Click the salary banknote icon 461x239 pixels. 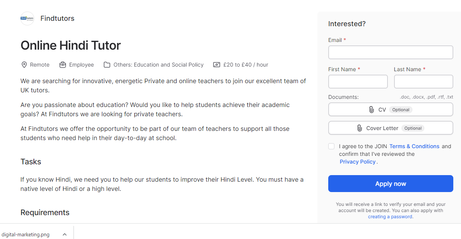point(217,65)
